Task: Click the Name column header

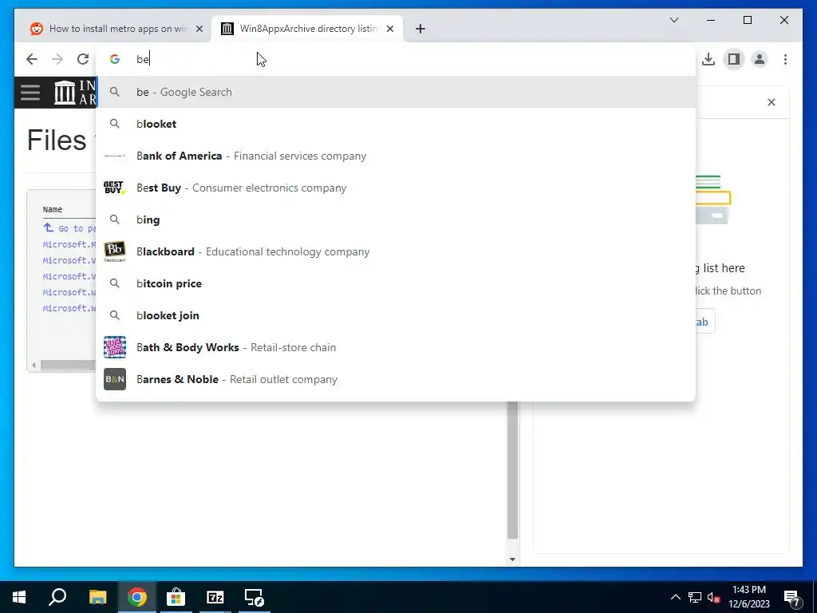Action: tap(53, 210)
